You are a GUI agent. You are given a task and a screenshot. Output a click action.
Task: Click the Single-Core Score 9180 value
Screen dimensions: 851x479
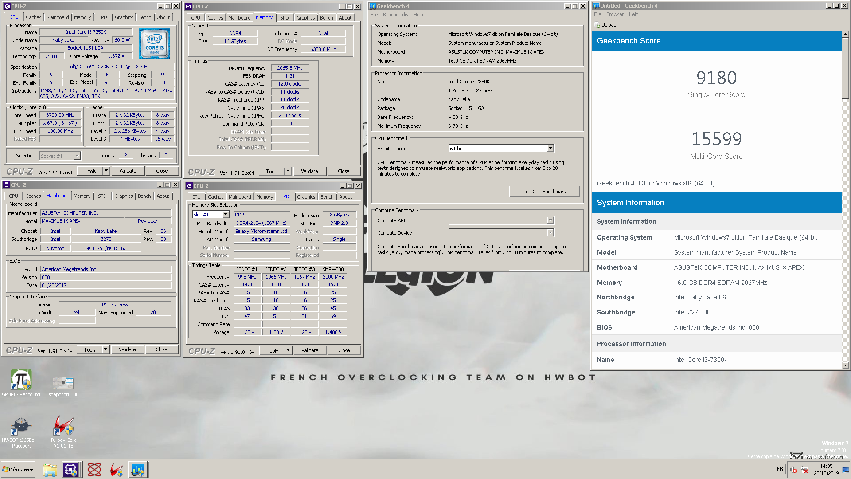pos(716,78)
